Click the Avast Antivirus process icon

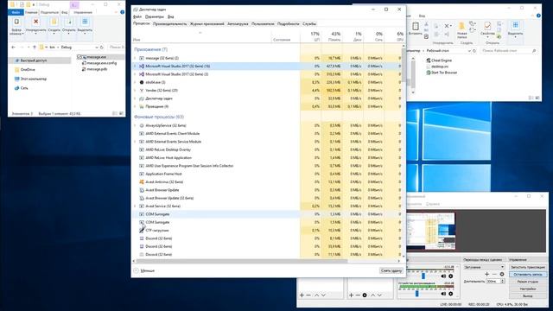click(x=142, y=182)
